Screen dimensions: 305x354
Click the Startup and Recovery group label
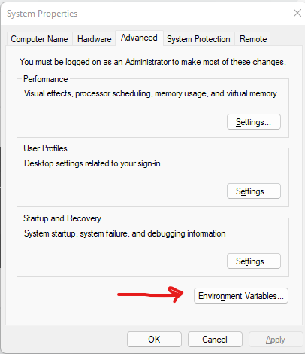click(x=62, y=218)
